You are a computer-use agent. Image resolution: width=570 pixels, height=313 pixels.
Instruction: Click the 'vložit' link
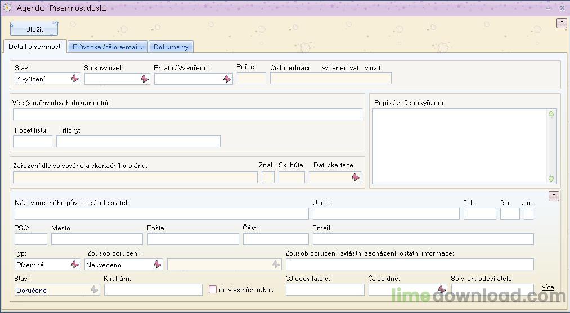coord(372,68)
